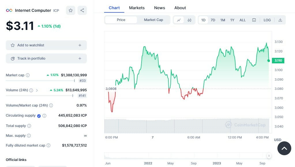Select the 7D timeframe toggle
This screenshot has height=167, width=295.
pos(213,20)
